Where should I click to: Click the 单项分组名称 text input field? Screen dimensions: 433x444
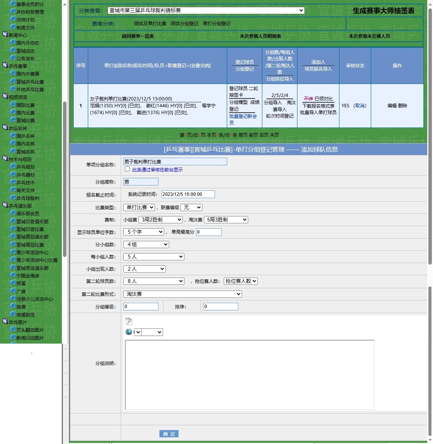[175, 161]
